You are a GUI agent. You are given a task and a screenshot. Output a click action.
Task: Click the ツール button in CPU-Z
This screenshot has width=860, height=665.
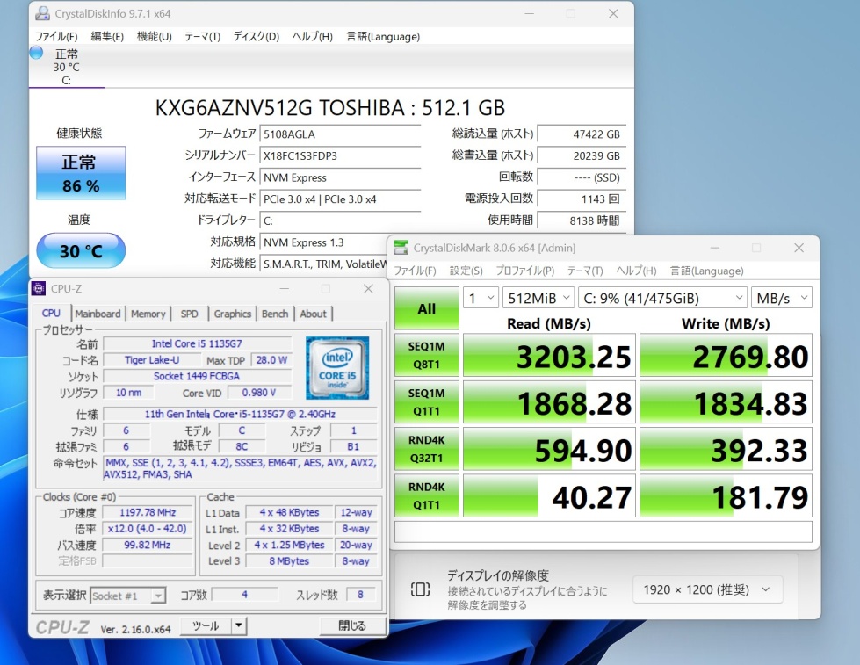click(206, 625)
